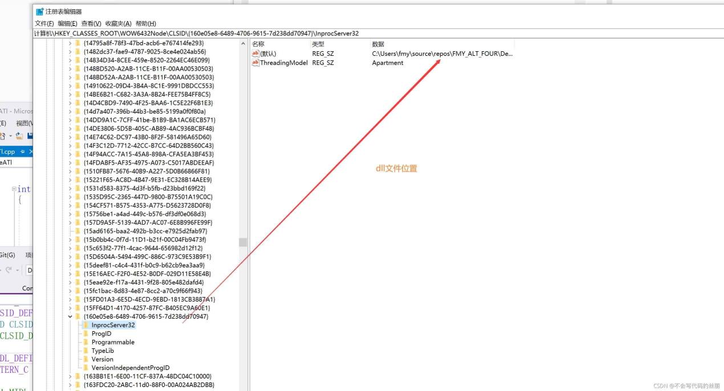Click REG_SZ type in ThreadingModel row
Image resolution: width=724 pixels, height=391 pixels.
[323, 63]
